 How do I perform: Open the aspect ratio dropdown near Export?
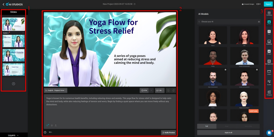pyautogui.click(x=258, y=4)
